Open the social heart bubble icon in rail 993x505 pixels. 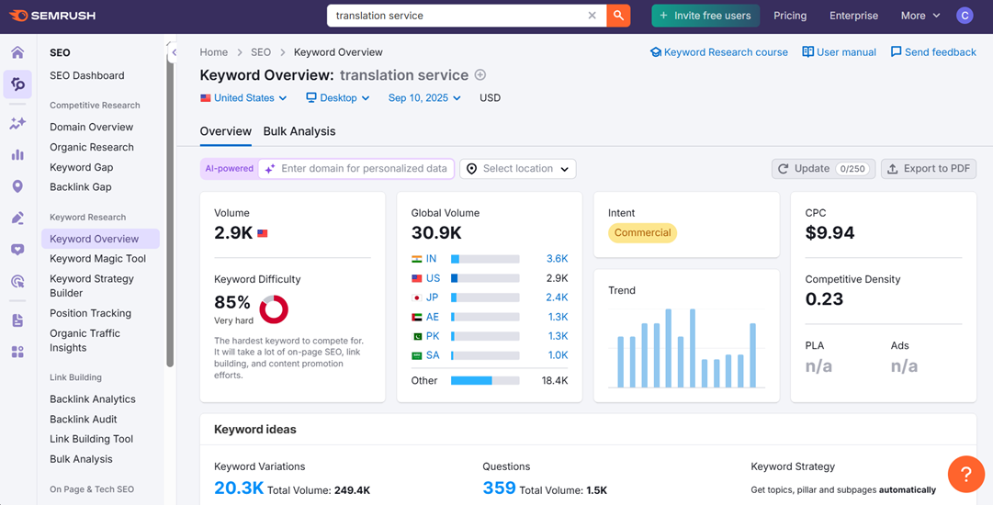pyautogui.click(x=17, y=250)
